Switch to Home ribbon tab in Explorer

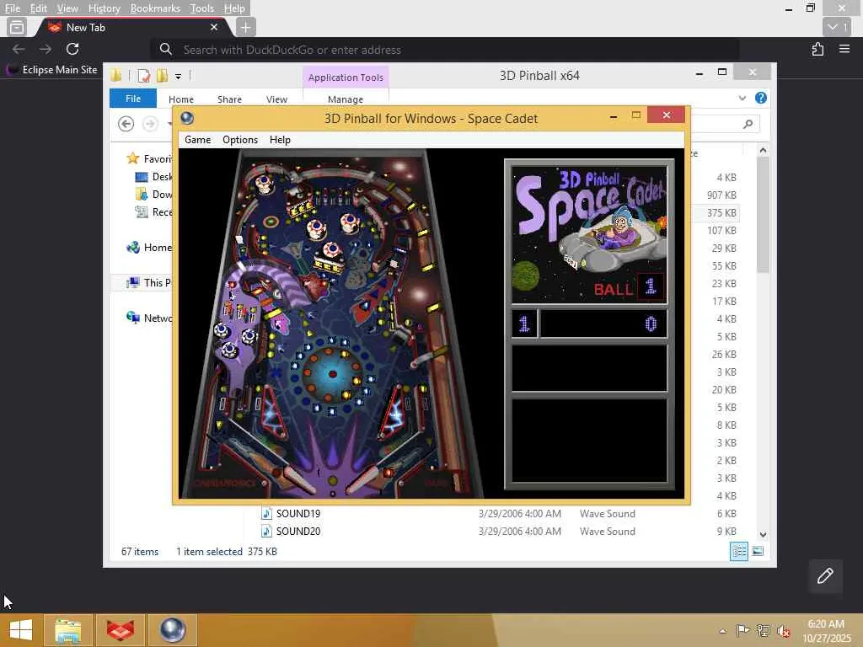tap(181, 99)
